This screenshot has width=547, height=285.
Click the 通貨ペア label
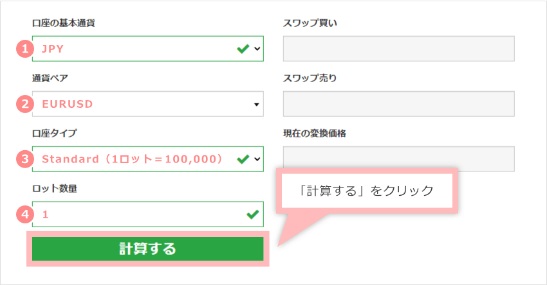(50, 78)
